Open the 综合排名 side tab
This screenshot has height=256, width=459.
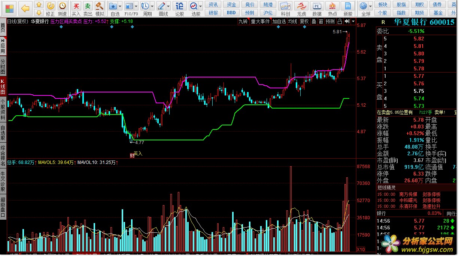pyautogui.click(x=3, y=155)
